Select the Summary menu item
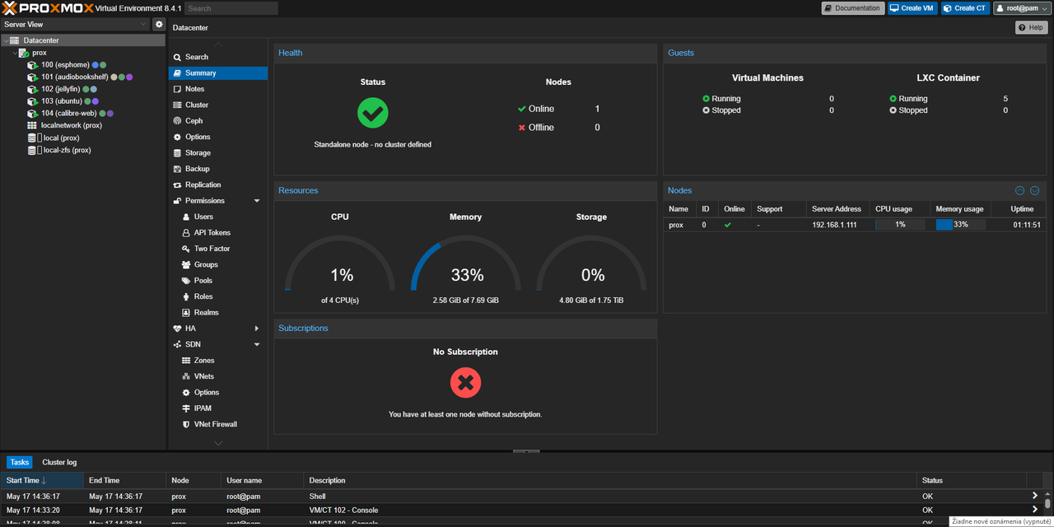This screenshot has height=527, width=1054. [217, 73]
